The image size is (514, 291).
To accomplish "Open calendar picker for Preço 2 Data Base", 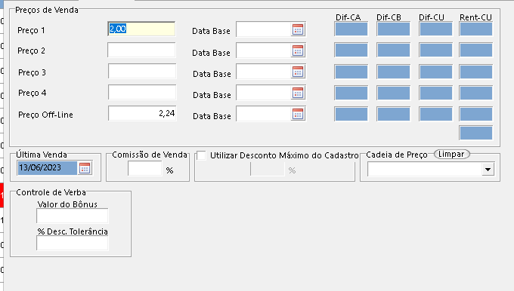I will [298, 51].
